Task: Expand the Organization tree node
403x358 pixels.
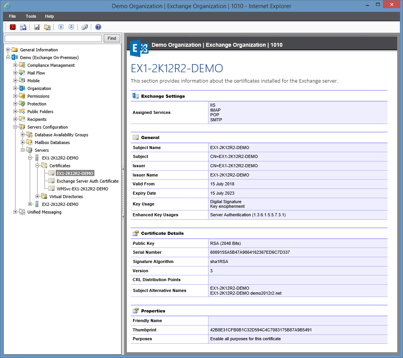Action: click(x=15, y=88)
